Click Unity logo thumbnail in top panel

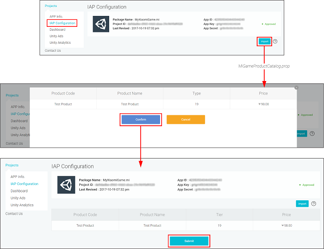102,24
